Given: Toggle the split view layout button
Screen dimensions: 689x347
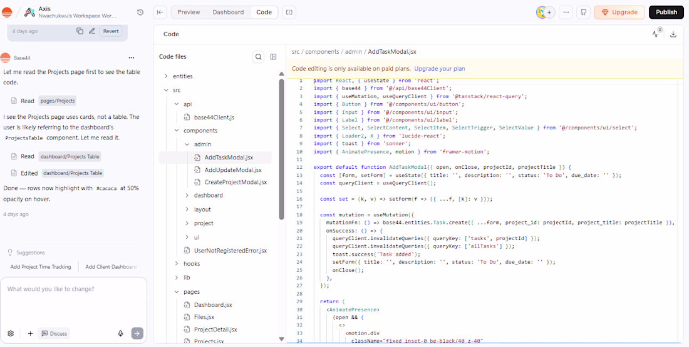Looking at the screenshot, I should pos(289,12).
